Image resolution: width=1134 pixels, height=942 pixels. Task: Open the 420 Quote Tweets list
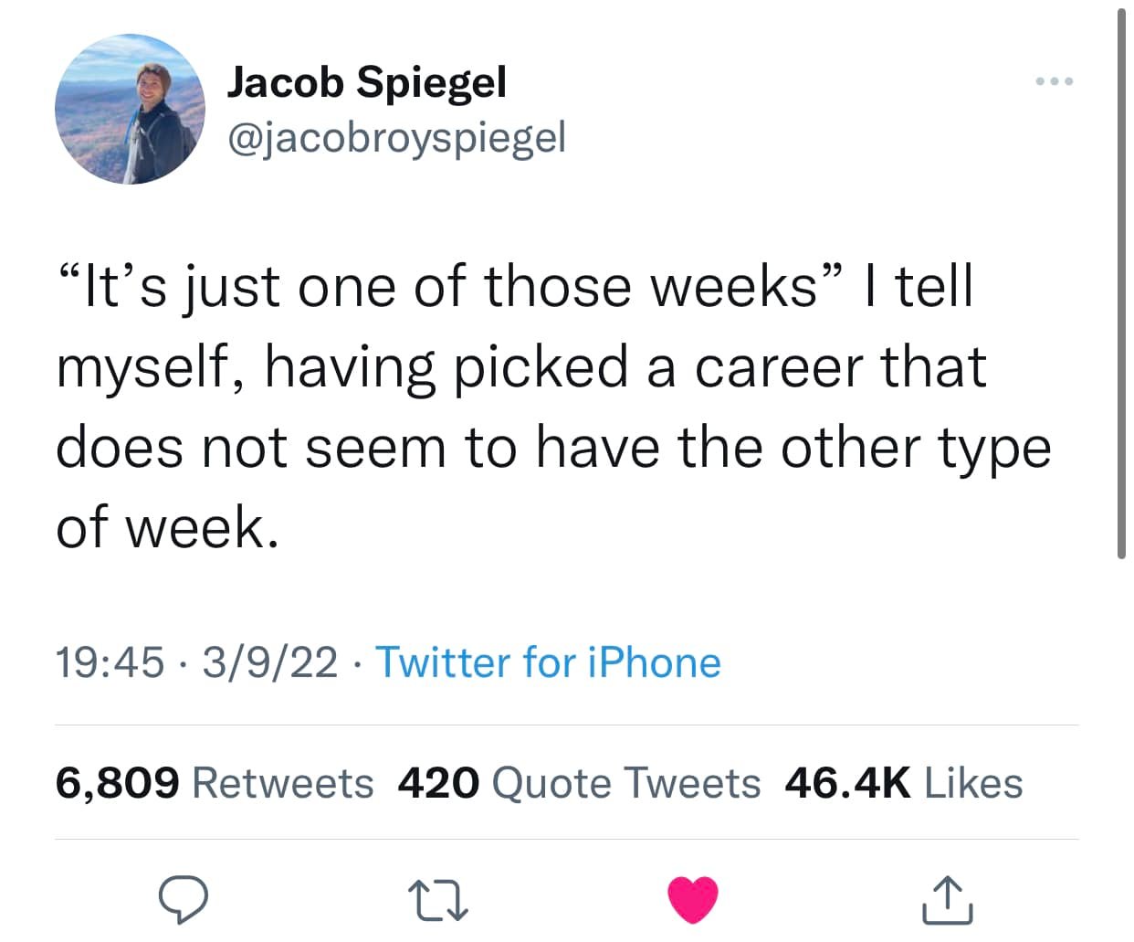[x=579, y=783]
